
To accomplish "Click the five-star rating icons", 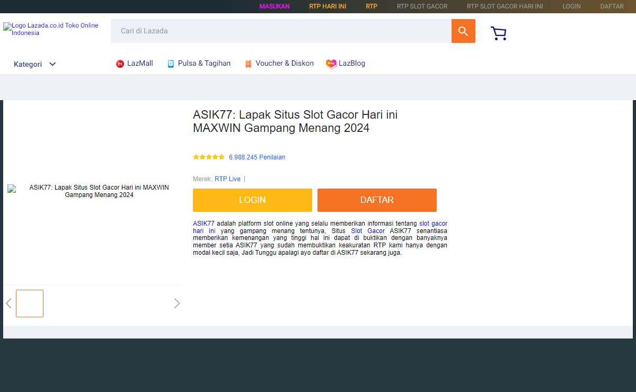I will coord(209,157).
